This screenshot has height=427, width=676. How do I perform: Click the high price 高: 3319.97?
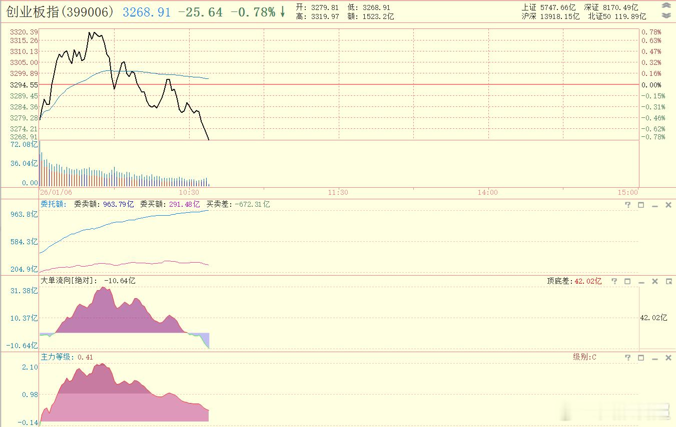(x=317, y=16)
